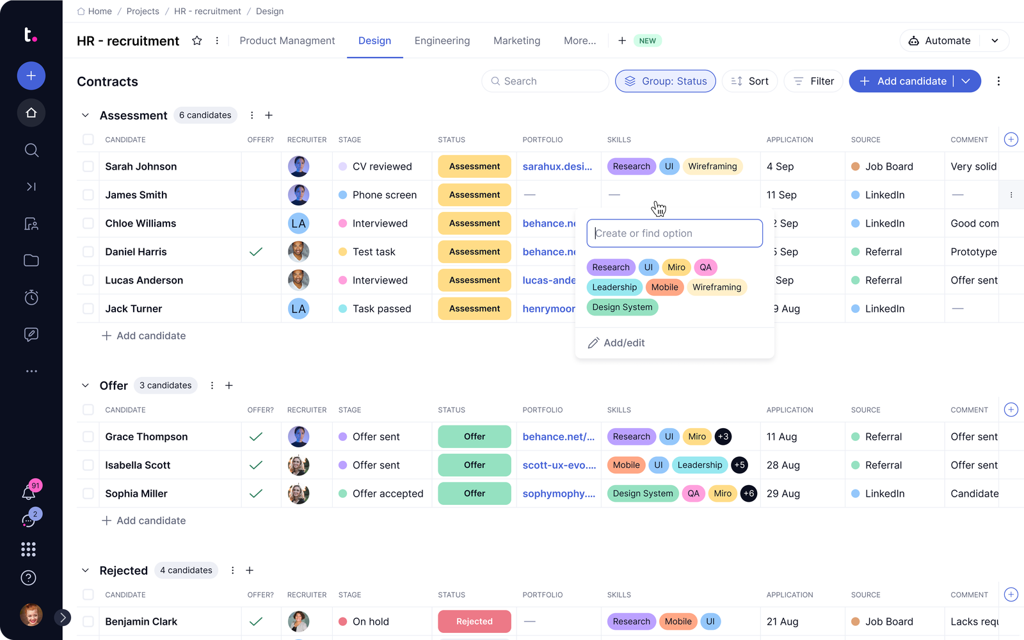Add column in Offer table header
The height and width of the screenshot is (640, 1024).
click(x=1011, y=410)
